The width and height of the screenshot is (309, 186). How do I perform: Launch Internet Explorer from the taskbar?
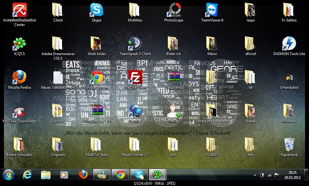pyautogui.click(x=27, y=174)
